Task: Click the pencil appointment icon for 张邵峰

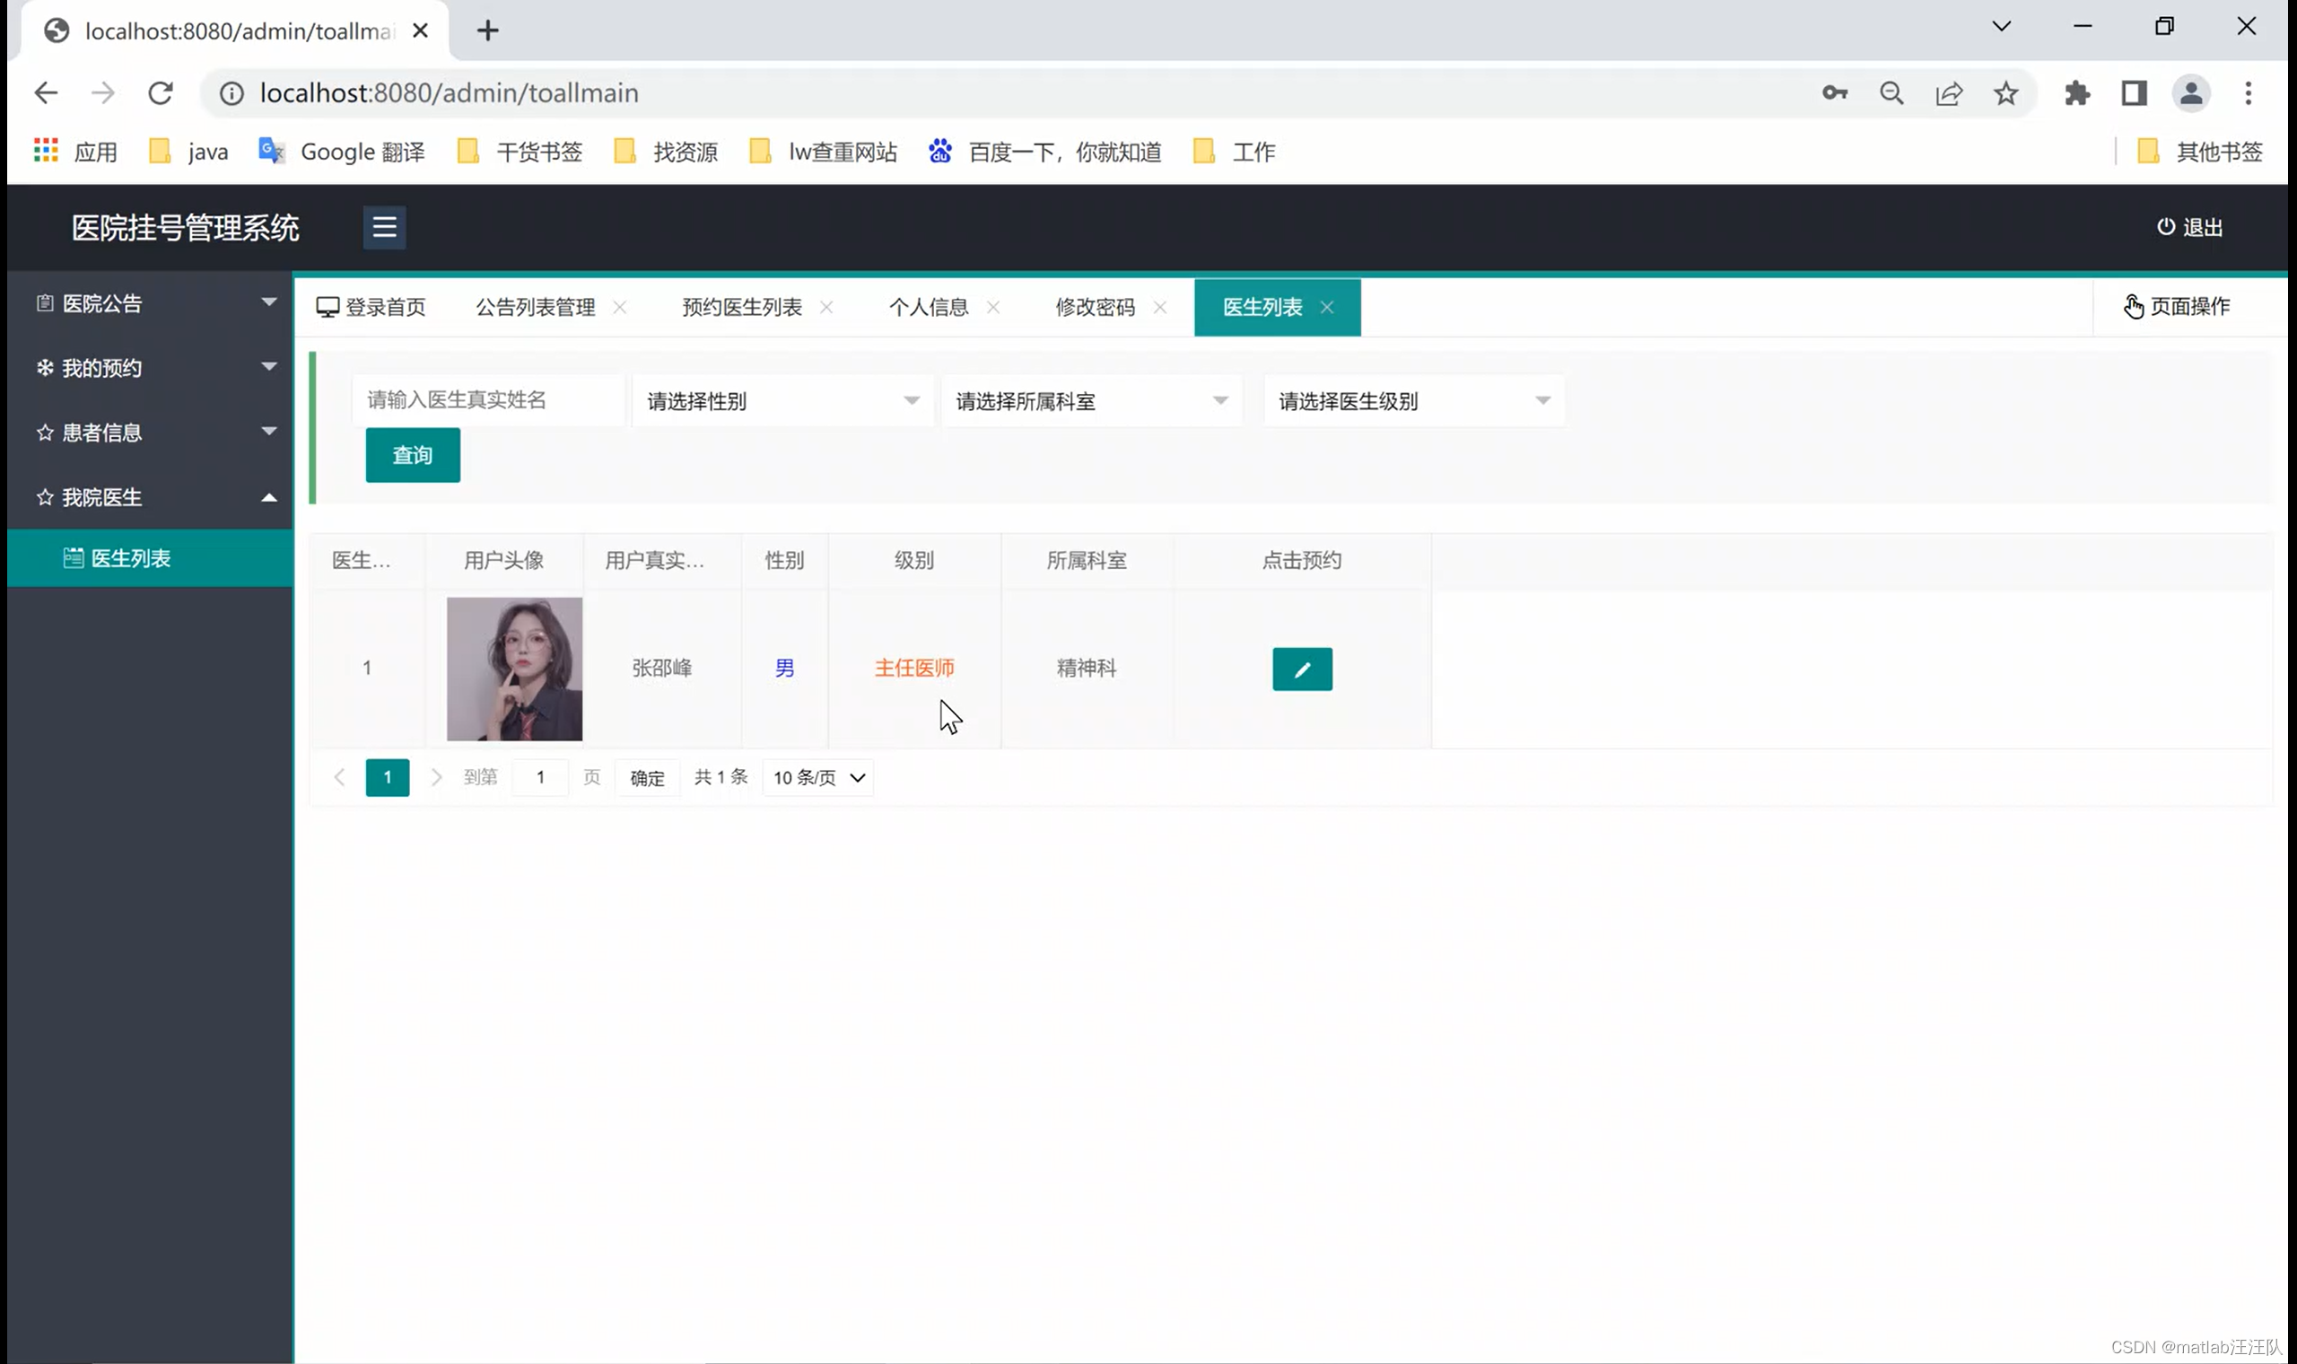Action: 1302,669
